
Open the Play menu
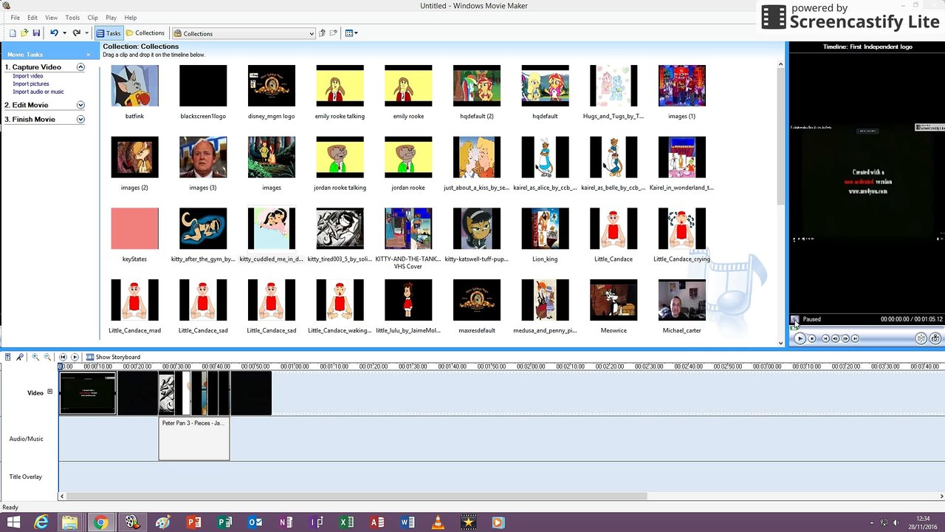tap(111, 18)
